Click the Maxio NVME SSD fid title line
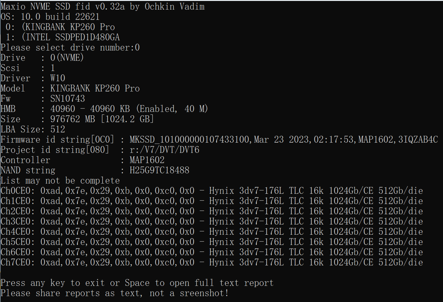 [x=103, y=7]
